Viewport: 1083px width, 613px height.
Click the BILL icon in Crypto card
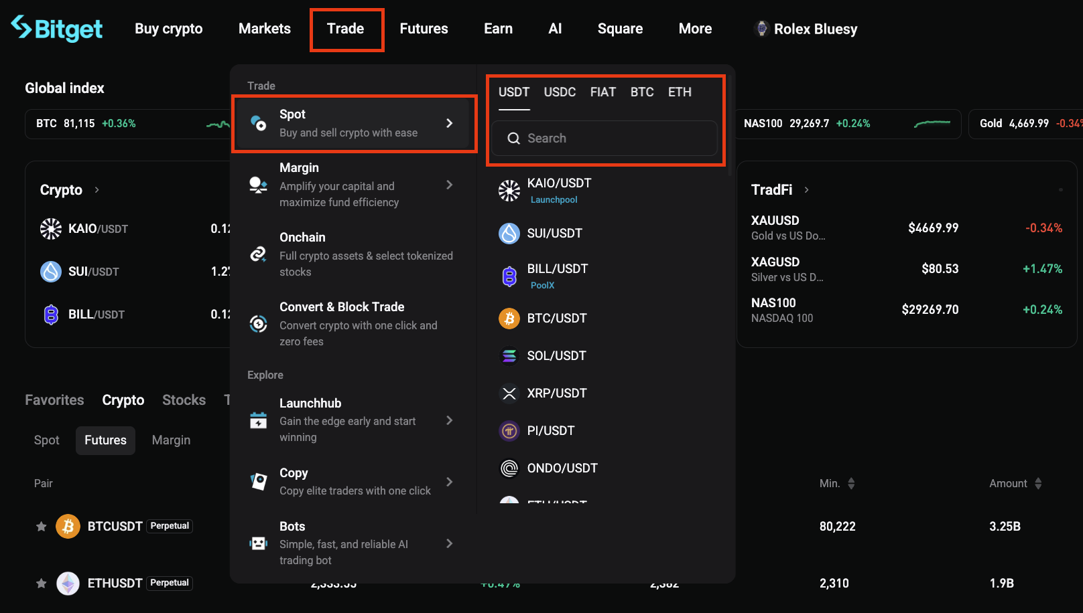coord(51,315)
